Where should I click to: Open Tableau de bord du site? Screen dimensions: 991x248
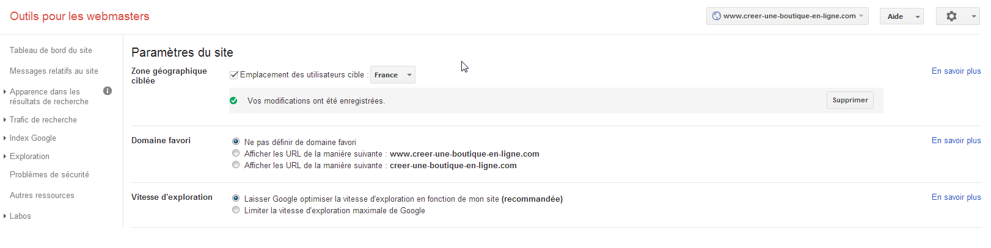tap(51, 51)
